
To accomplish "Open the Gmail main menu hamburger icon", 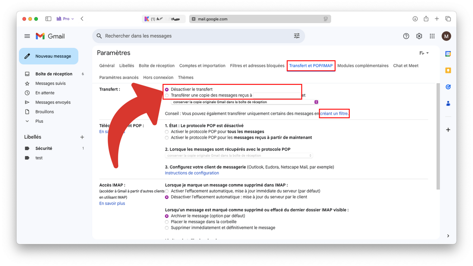I will pyautogui.click(x=27, y=36).
